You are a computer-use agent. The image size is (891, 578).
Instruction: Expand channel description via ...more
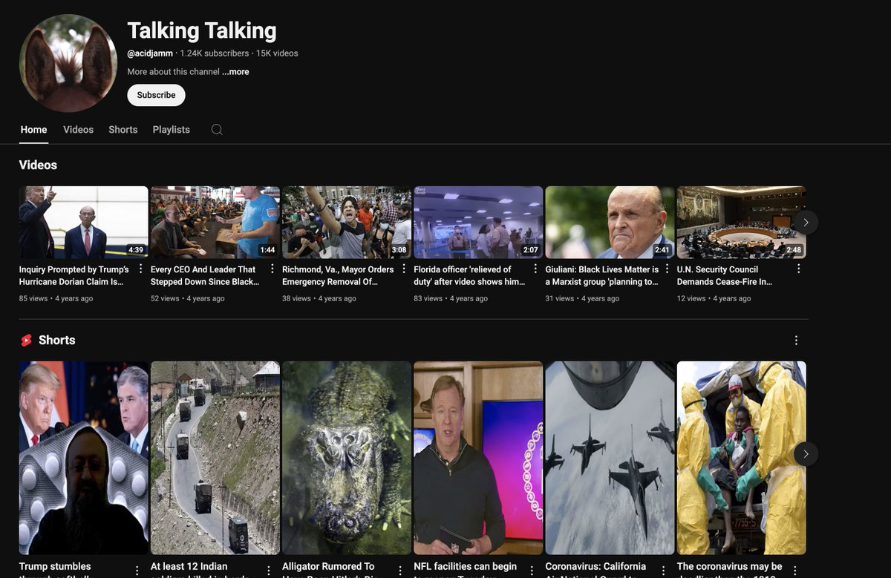click(235, 72)
